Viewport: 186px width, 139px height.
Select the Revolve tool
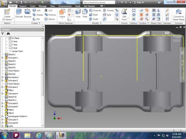(28, 13)
